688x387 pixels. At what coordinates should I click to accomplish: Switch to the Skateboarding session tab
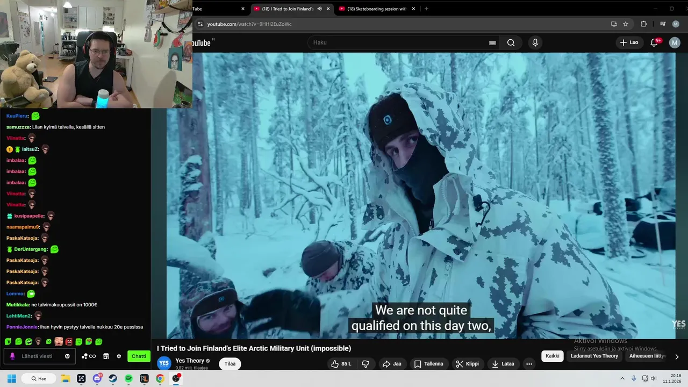tap(376, 9)
